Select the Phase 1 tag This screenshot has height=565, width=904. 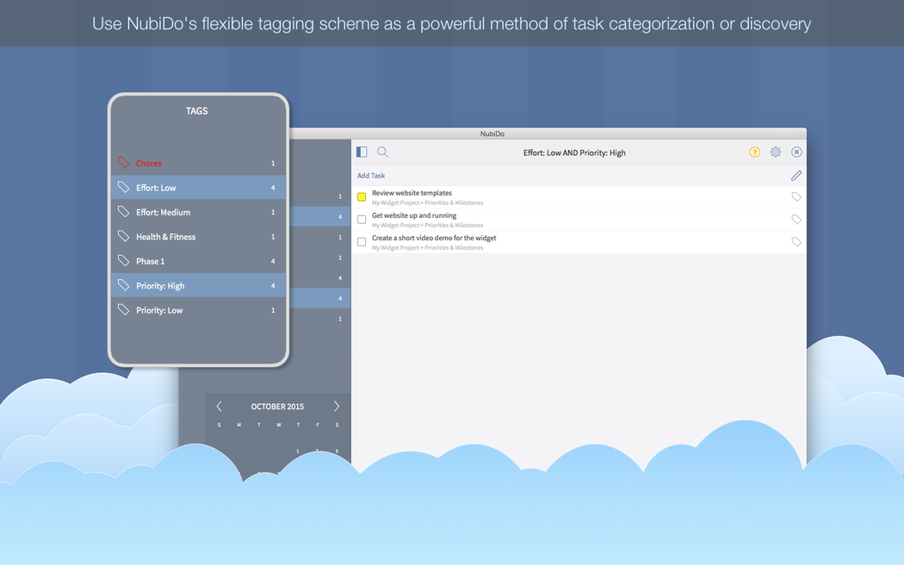click(150, 262)
